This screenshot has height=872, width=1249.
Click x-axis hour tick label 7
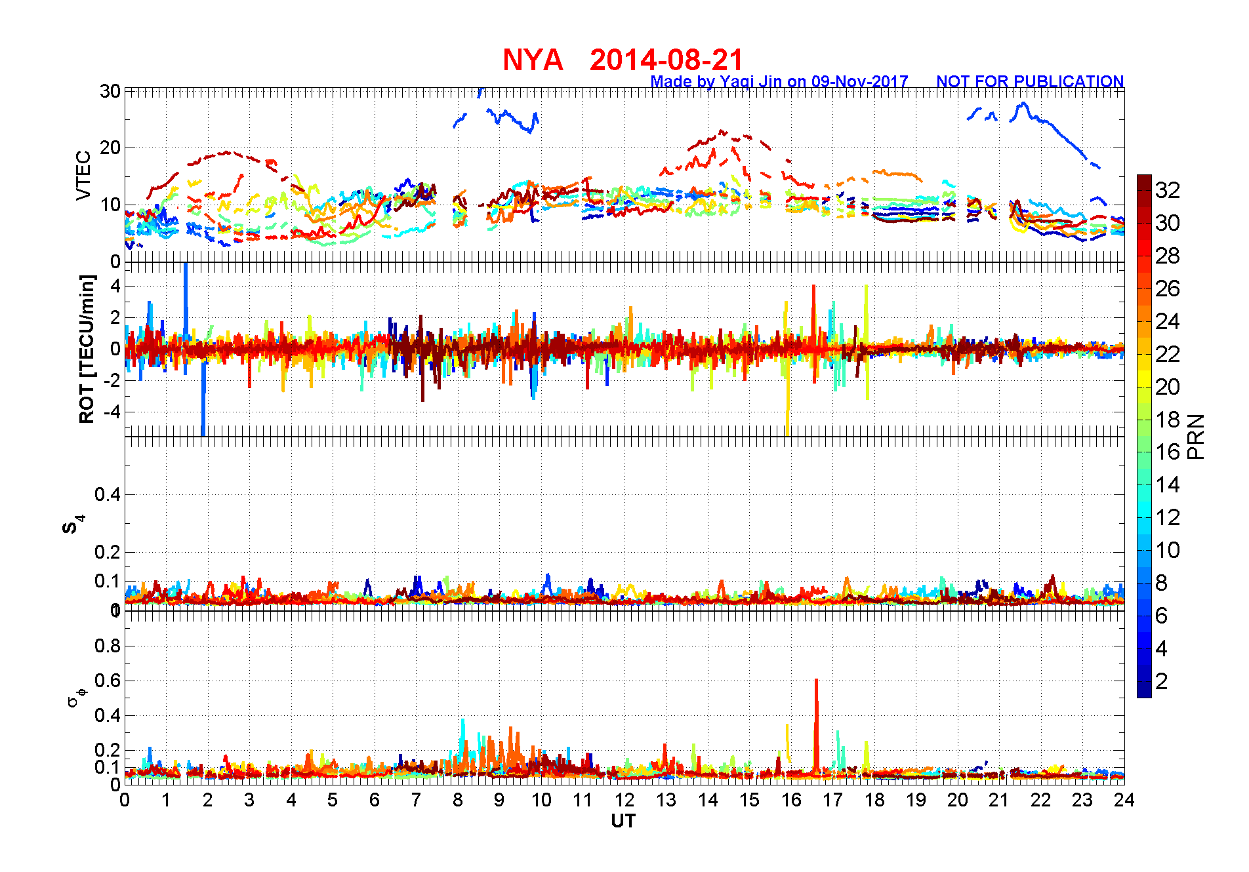(x=416, y=800)
